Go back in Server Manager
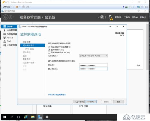Screen dimensions: 150x121 [5, 17]
